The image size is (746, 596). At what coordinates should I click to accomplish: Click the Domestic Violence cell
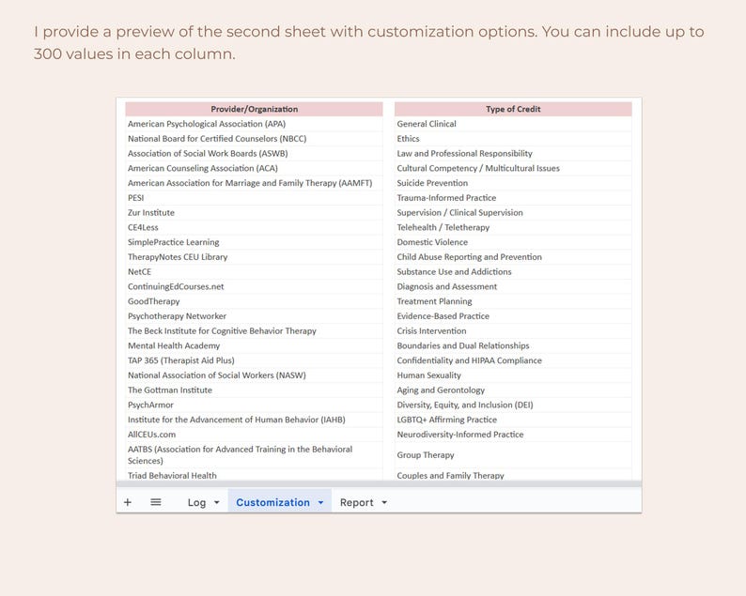[x=513, y=242]
